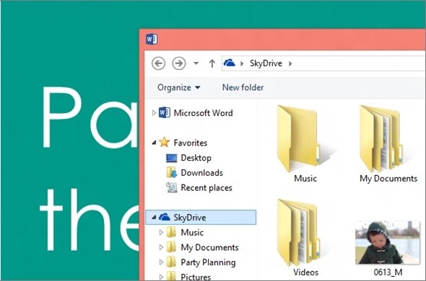Image resolution: width=426 pixels, height=281 pixels.
Task: Expand Party Planning folder in tree
Action: tap(161, 262)
